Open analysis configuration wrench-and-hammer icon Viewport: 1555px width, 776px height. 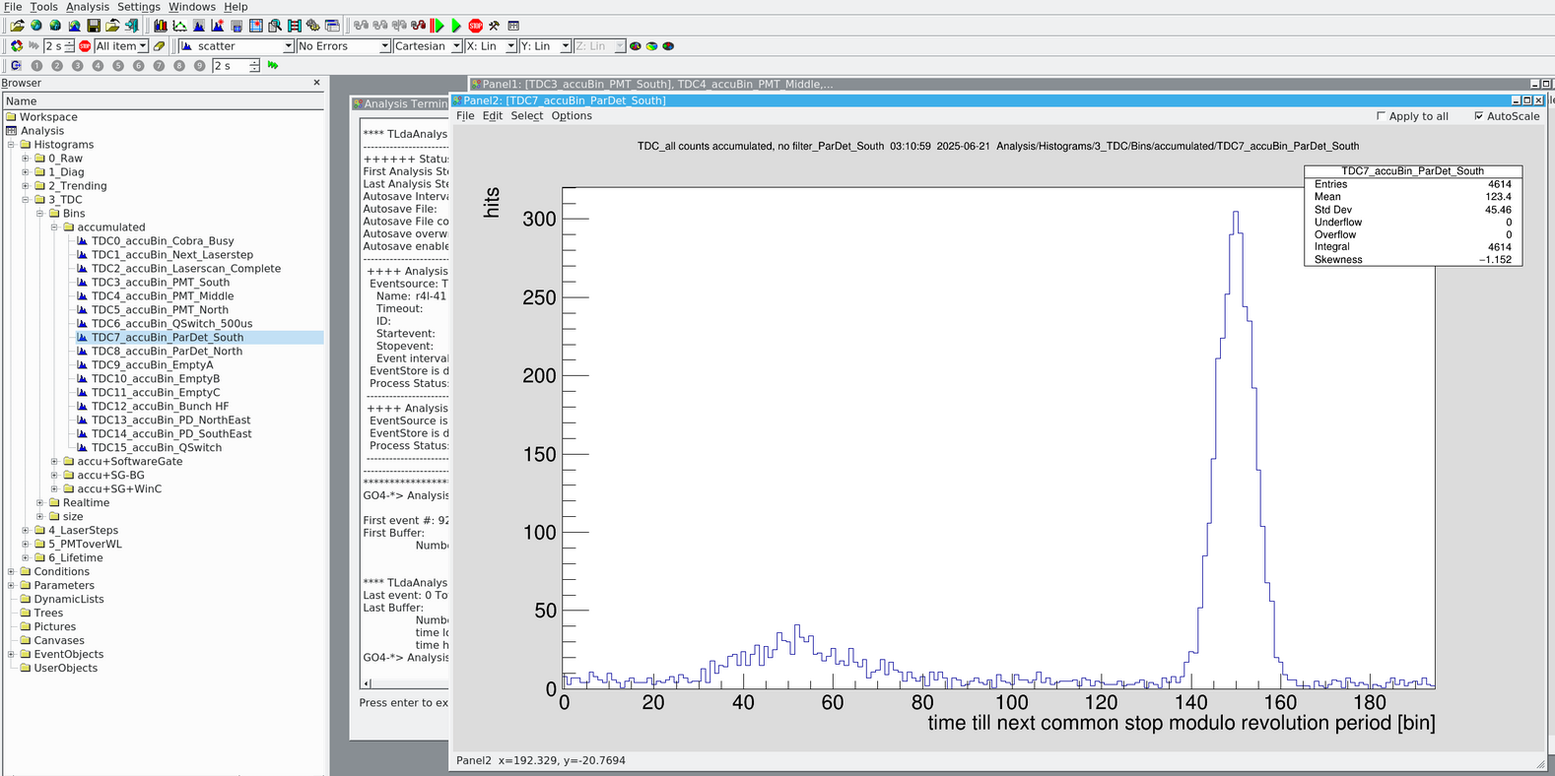point(494,26)
